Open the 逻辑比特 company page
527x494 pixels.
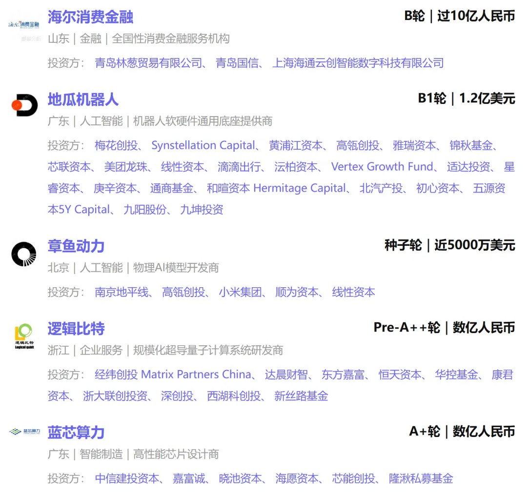point(76,329)
